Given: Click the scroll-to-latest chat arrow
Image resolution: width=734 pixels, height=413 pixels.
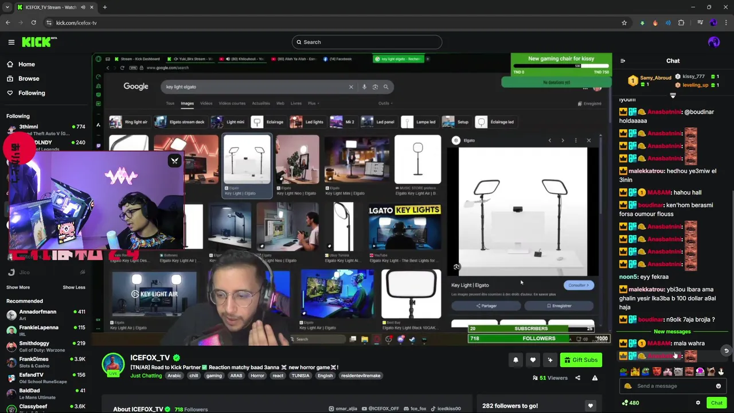Looking at the screenshot, I should point(726,350).
